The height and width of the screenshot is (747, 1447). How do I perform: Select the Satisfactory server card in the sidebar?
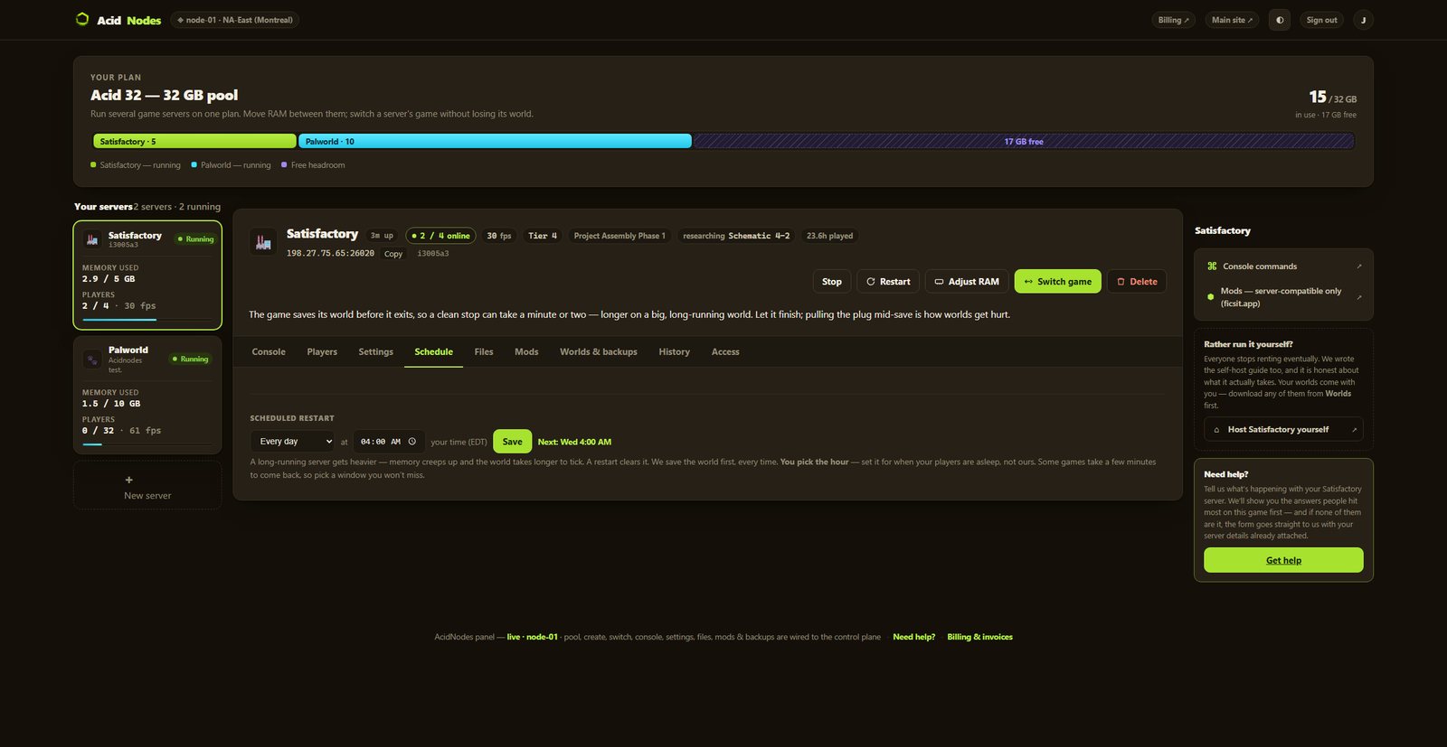tap(147, 275)
